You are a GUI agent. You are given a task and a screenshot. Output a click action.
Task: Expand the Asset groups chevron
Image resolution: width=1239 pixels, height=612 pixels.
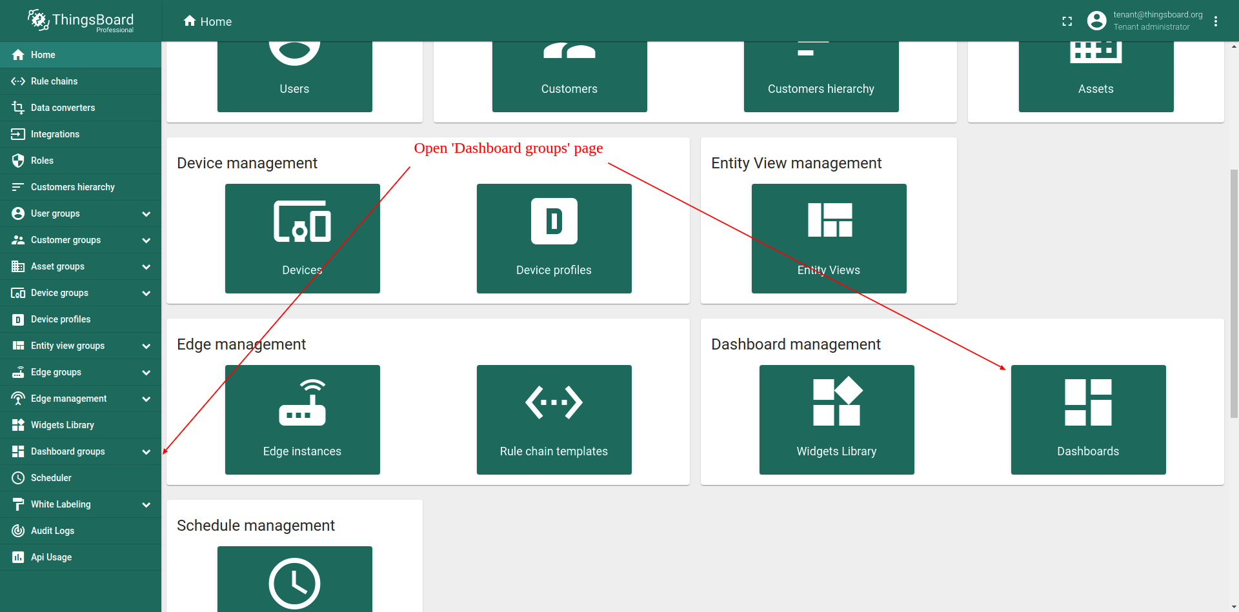pyautogui.click(x=146, y=266)
